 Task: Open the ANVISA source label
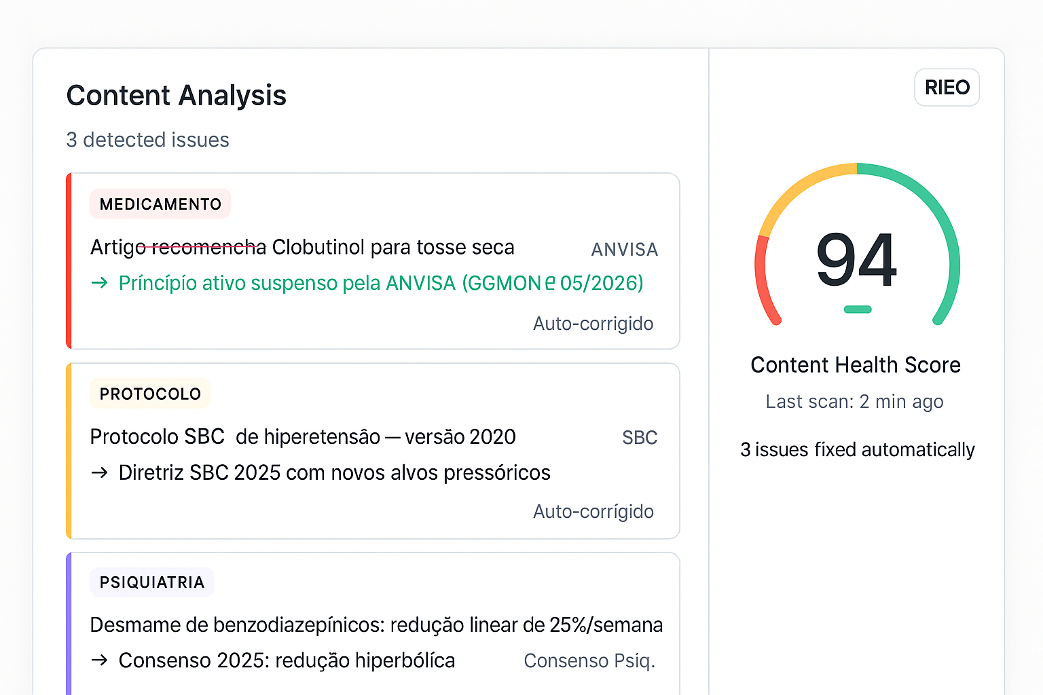point(625,250)
